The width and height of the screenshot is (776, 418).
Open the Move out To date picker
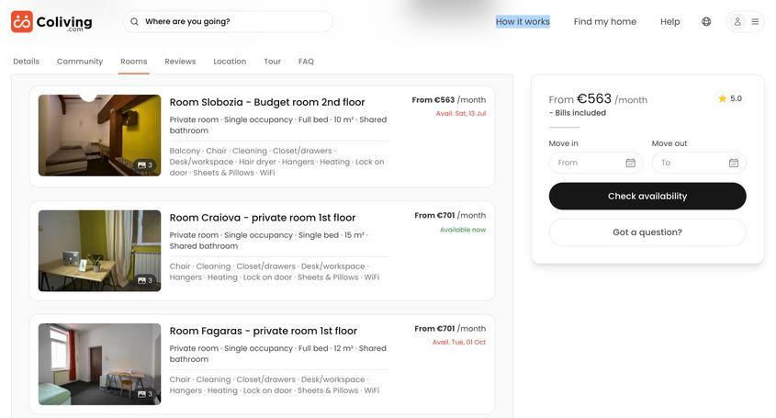coord(691,163)
